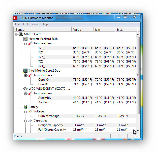
Task: Click the Value column header
Action: point(82,29)
